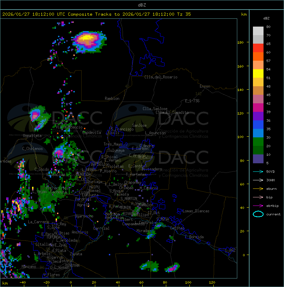Select the light blue 35 dBZ swatch
The image size is (284, 287).
click(x=258, y=133)
